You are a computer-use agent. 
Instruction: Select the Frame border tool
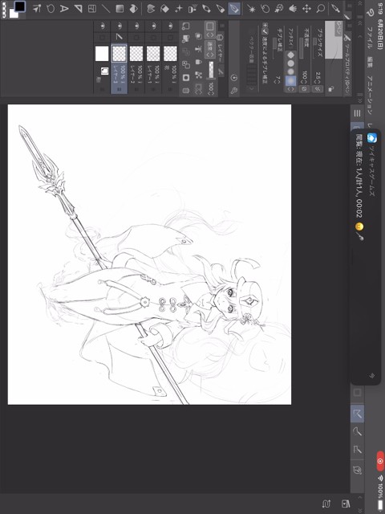pyautogui.click(x=92, y=9)
